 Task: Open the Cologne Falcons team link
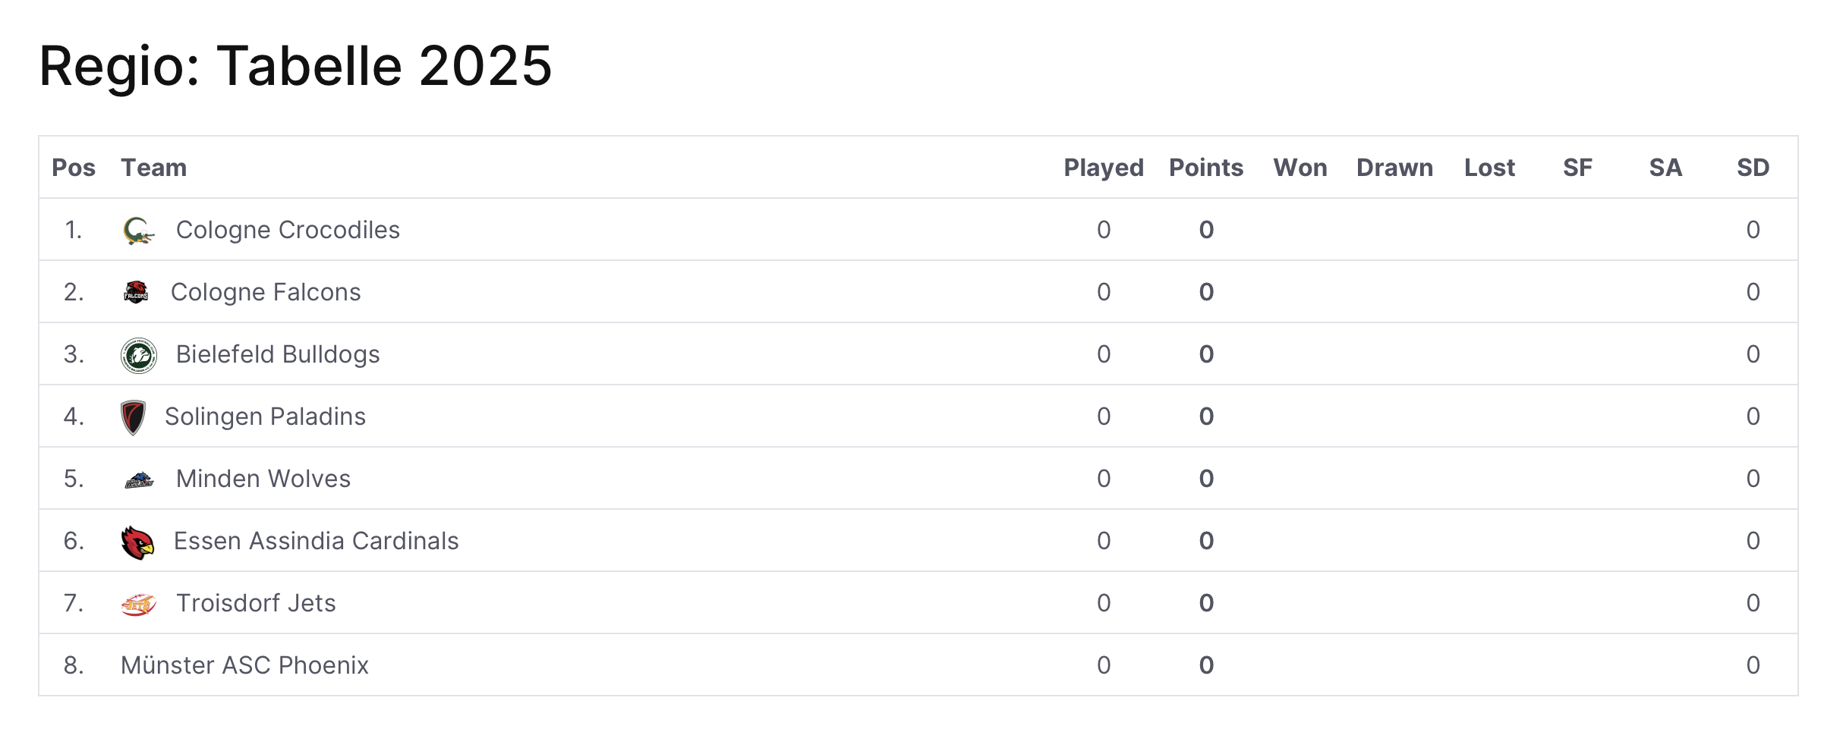point(266,292)
